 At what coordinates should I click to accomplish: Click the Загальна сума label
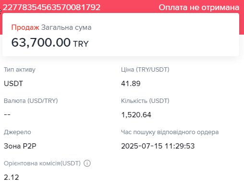(66, 27)
